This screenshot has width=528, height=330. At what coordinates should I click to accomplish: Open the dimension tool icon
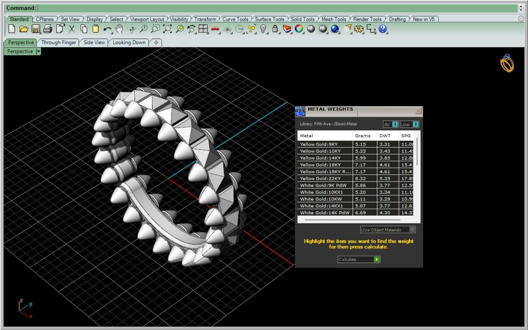click(x=371, y=29)
